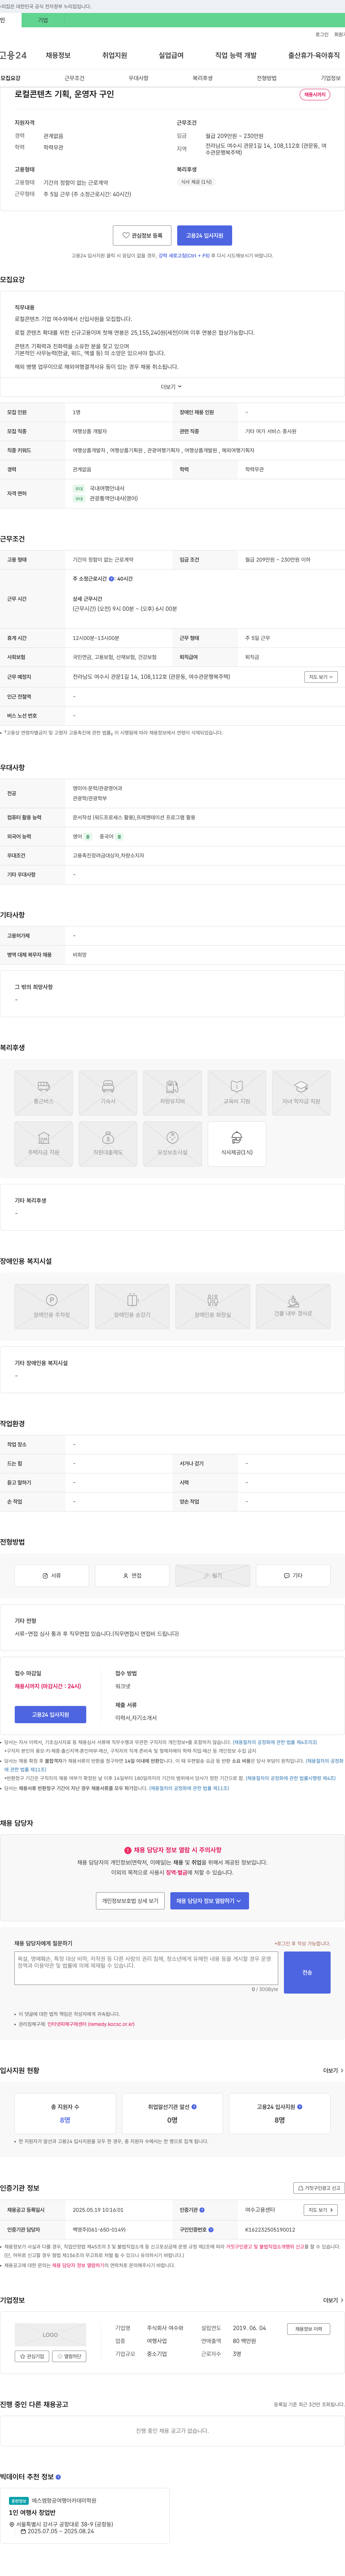
Task: Open the 취업지원 main menu
Action: 115,55
